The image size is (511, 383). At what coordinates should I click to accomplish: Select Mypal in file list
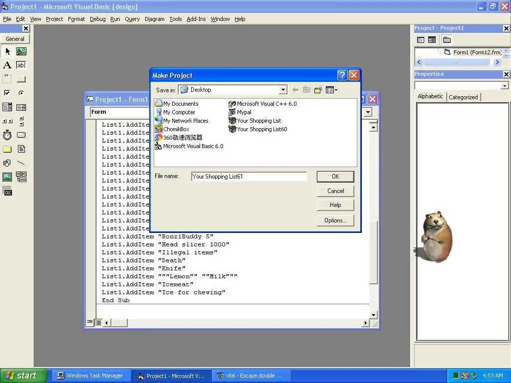[x=240, y=112]
